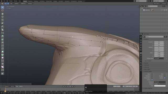
Task: Disable the Shadow checkbox
Action: [x=165, y=78]
